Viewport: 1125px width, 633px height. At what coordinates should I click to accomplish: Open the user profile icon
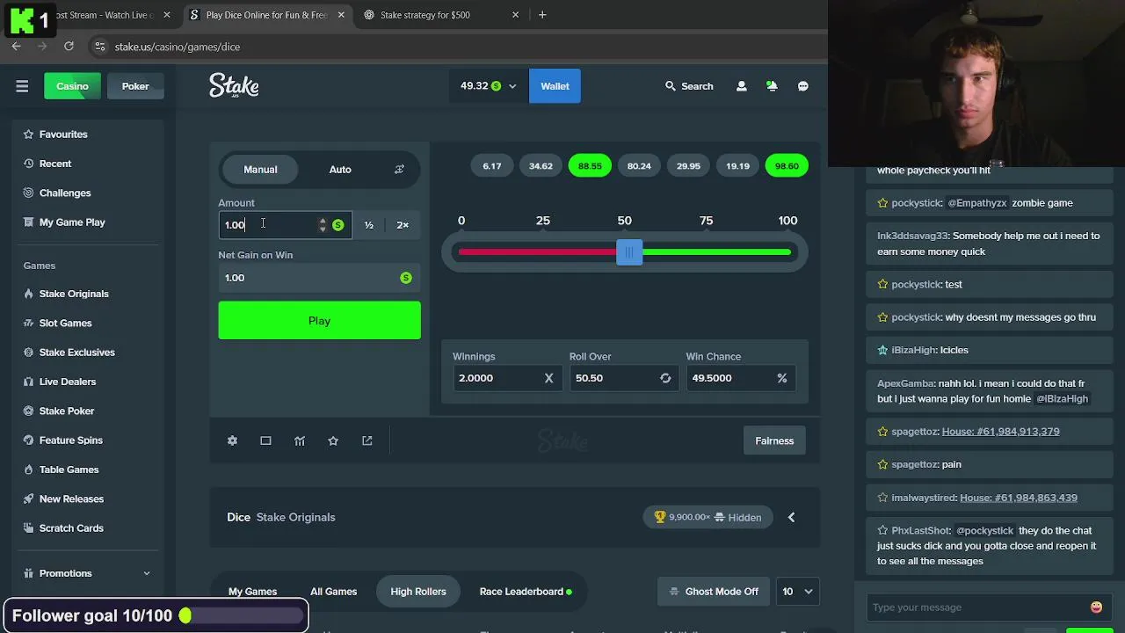point(742,86)
